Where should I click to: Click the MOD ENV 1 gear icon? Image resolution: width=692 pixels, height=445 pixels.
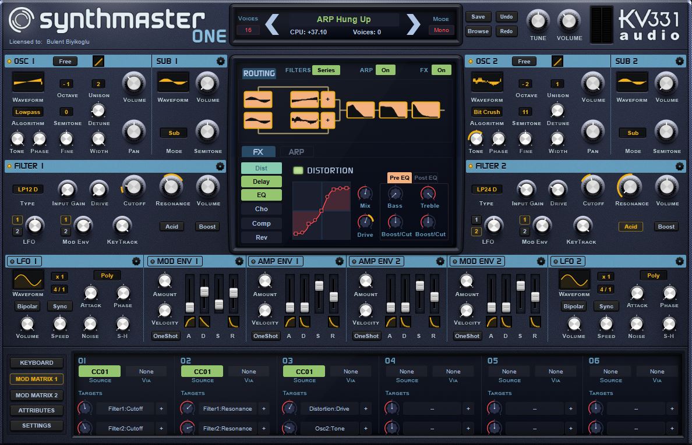pos(238,261)
